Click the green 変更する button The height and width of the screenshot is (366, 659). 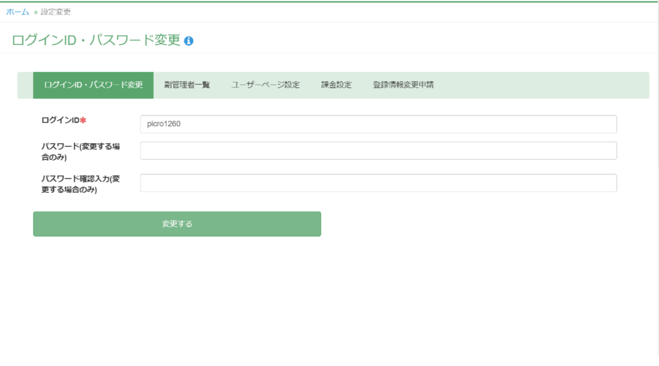(177, 224)
